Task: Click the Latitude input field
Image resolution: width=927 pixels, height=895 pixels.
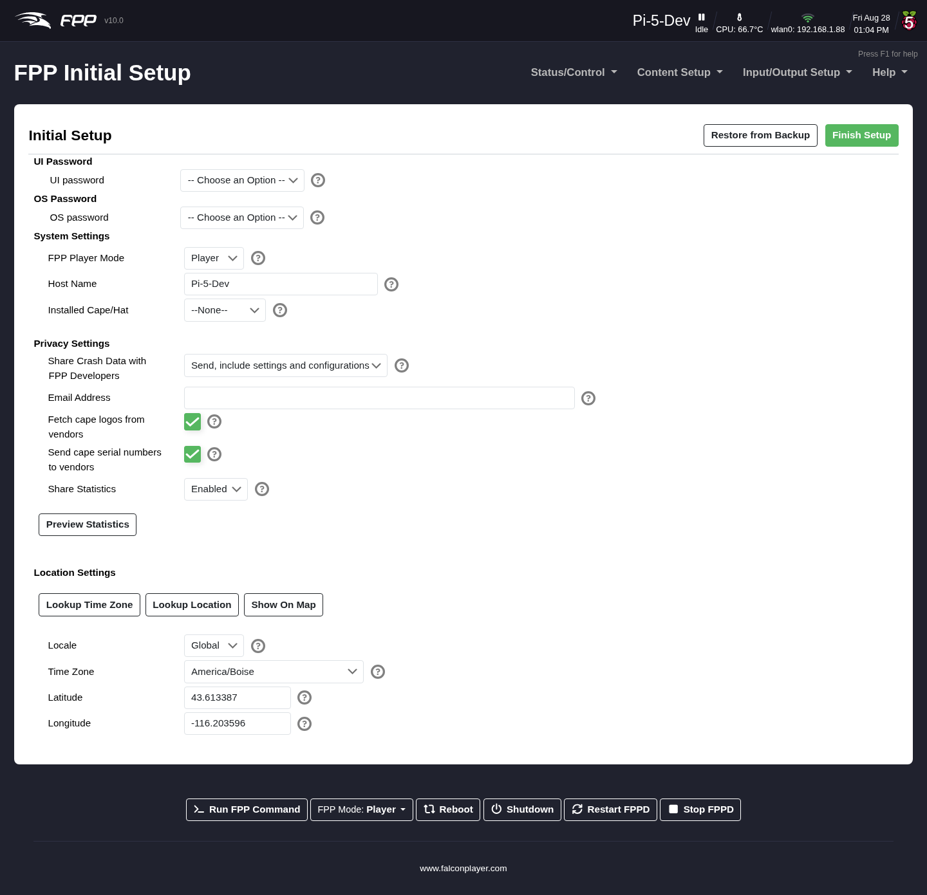Action: pyautogui.click(x=238, y=697)
